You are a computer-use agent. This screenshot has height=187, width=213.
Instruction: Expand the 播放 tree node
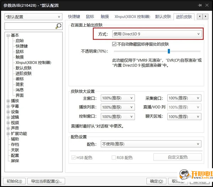coord(8,101)
